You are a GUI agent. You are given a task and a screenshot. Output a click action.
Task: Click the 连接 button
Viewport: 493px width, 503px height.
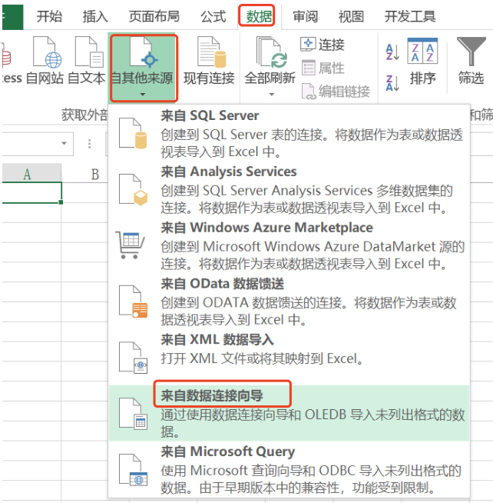click(x=323, y=45)
